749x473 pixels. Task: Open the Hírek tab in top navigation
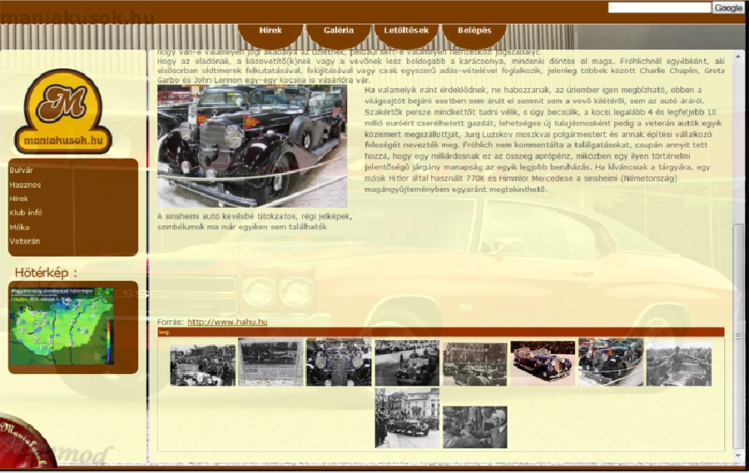pyautogui.click(x=270, y=31)
